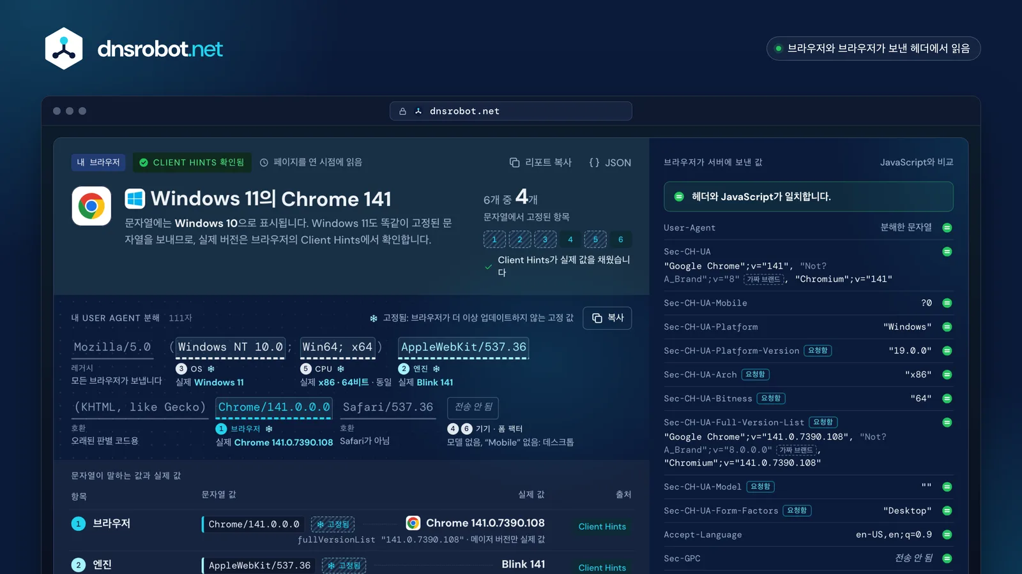Viewport: 1022px width, 574px height.
Task: Click the dnsrobot.net wordmark text
Action: (x=160, y=49)
